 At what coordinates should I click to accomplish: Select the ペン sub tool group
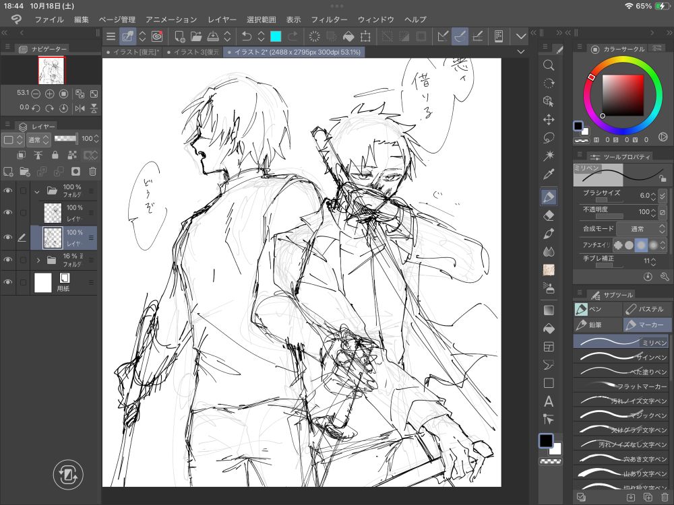(597, 309)
